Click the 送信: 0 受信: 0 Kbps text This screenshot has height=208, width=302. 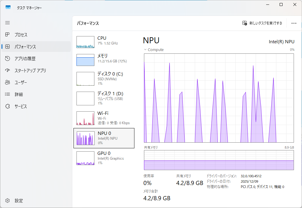(114, 123)
